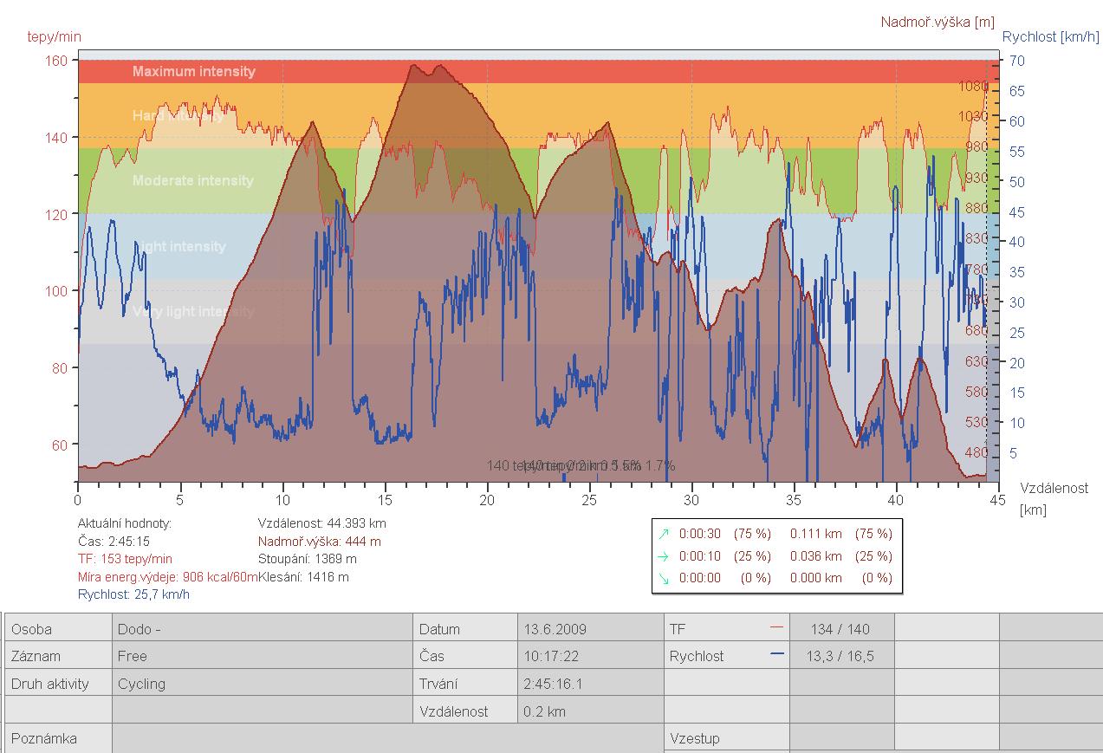The image size is (1103, 753).
Task: Select the Maximum intensity zone band
Action: pyautogui.click(x=194, y=71)
